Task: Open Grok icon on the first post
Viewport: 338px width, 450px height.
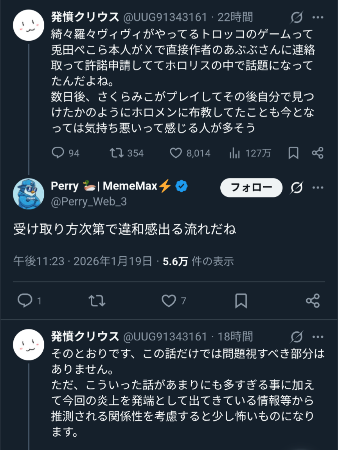Action: [x=297, y=18]
